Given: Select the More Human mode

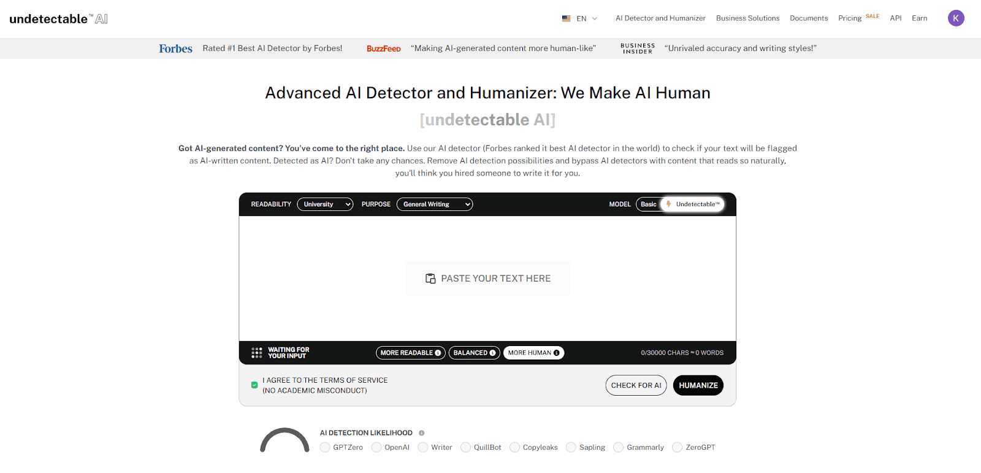Looking at the screenshot, I should (533, 353).
